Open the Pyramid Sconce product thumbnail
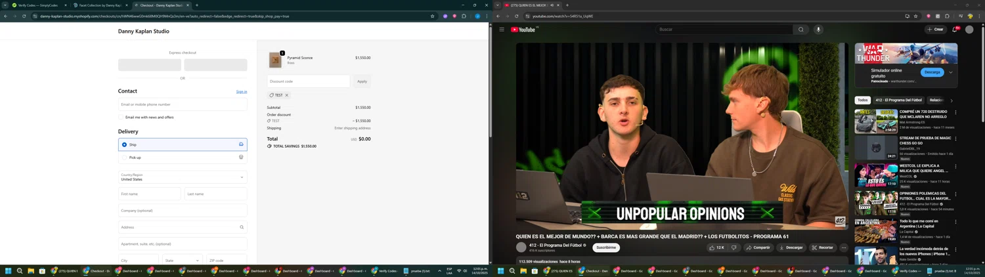The width and height of the screenshot is (985, 277). coord(275,60)
